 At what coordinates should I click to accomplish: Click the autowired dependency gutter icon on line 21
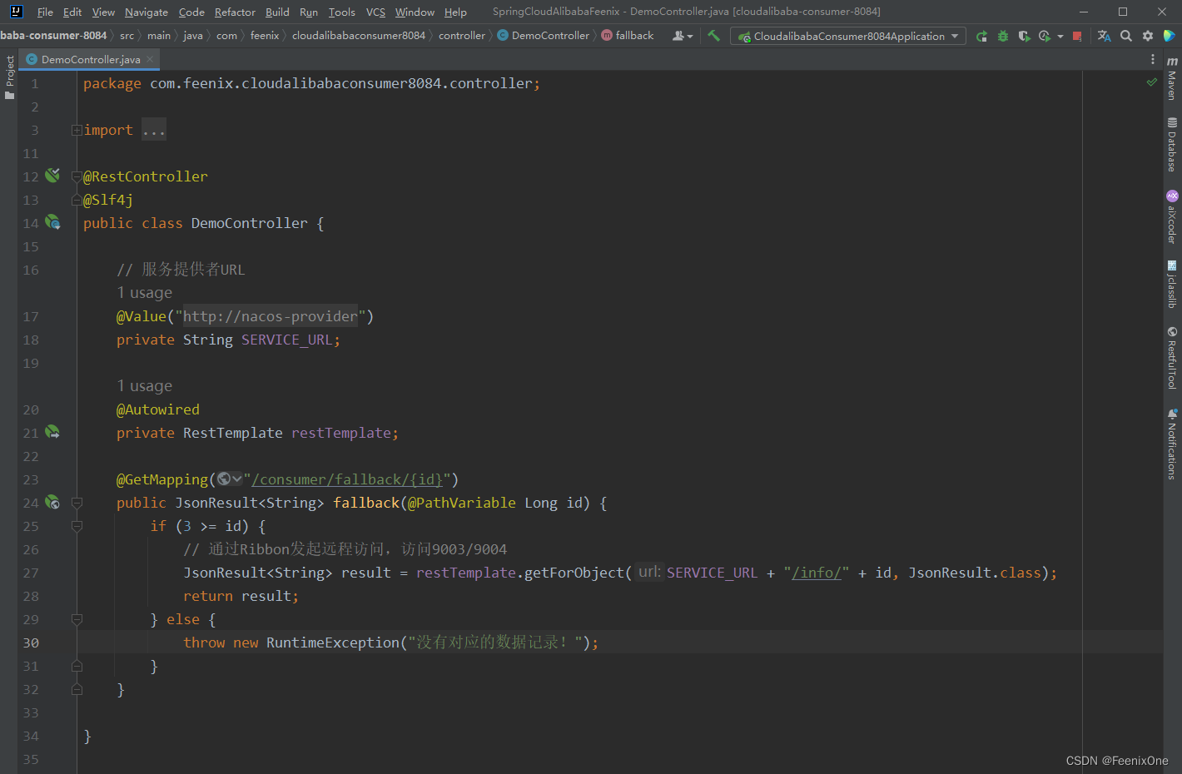52,432
